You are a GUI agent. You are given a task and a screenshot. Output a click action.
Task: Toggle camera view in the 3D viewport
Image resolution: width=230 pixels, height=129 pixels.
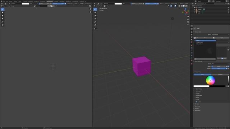pos(188,22)
